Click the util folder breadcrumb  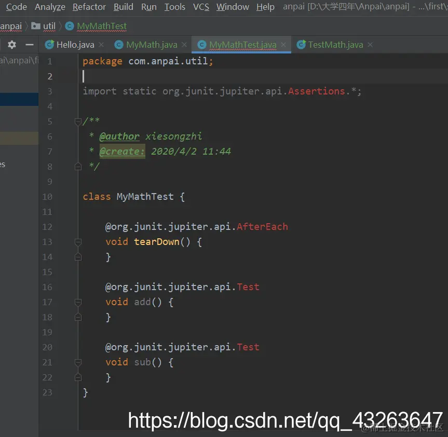point(49,26)
